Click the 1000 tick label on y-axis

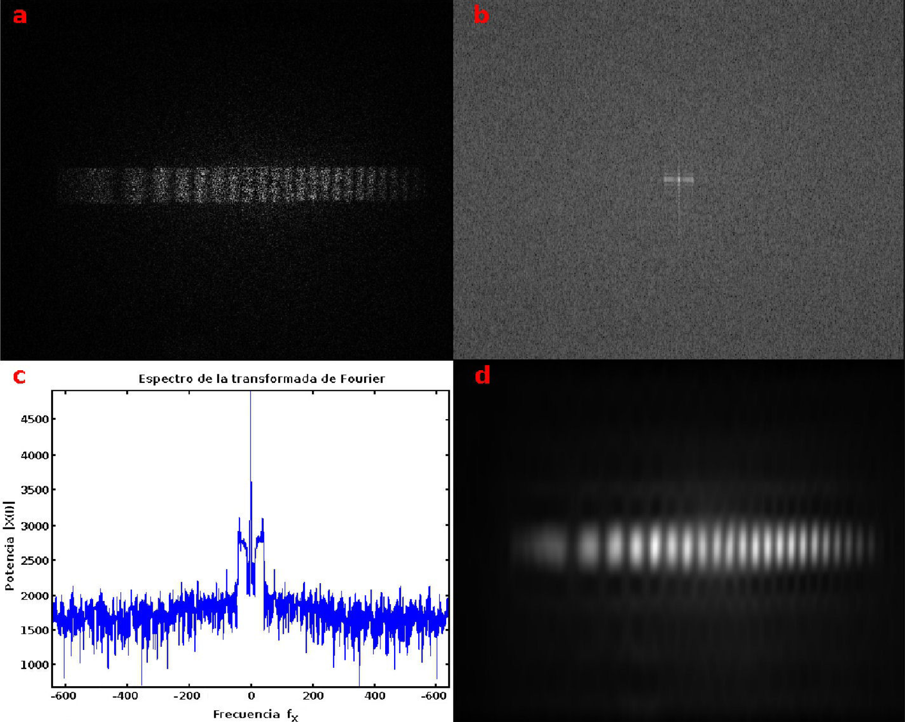click(34, 665)
